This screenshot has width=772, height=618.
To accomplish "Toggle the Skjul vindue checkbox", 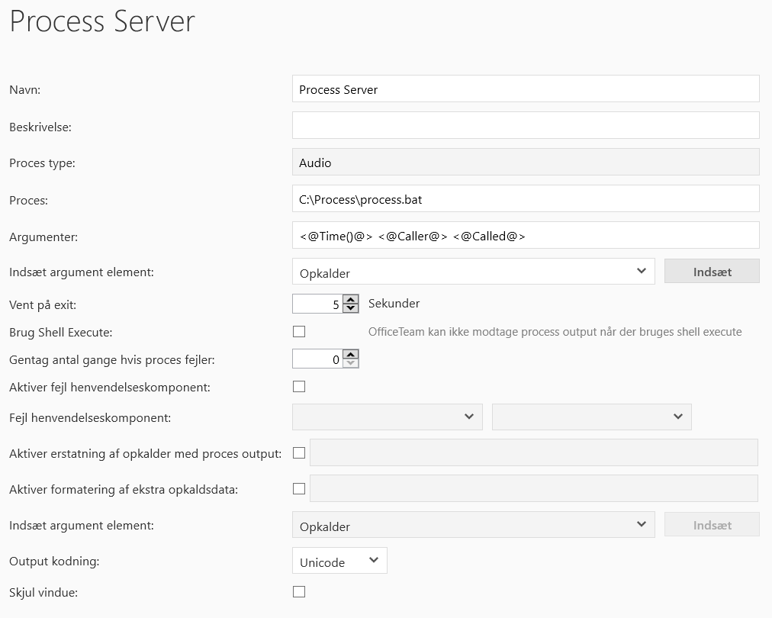I will 299,592.
